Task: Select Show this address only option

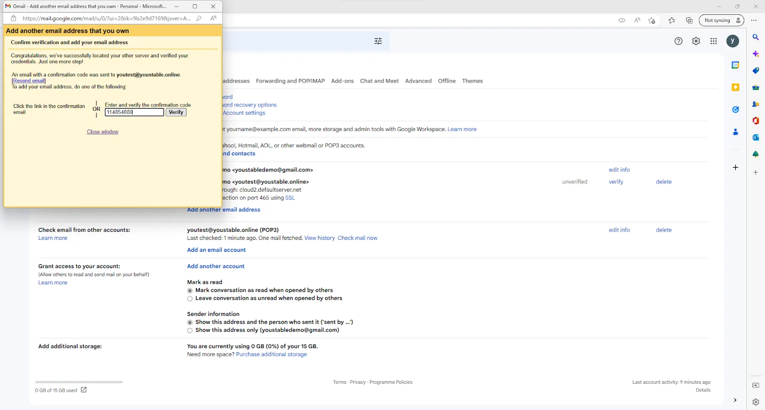Action: click(190, 331)
